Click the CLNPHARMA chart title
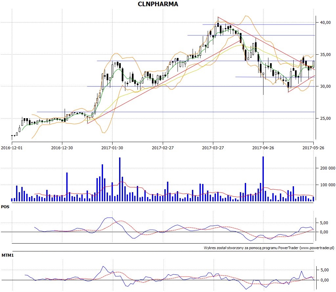336x292 pixels. point(158,4)
